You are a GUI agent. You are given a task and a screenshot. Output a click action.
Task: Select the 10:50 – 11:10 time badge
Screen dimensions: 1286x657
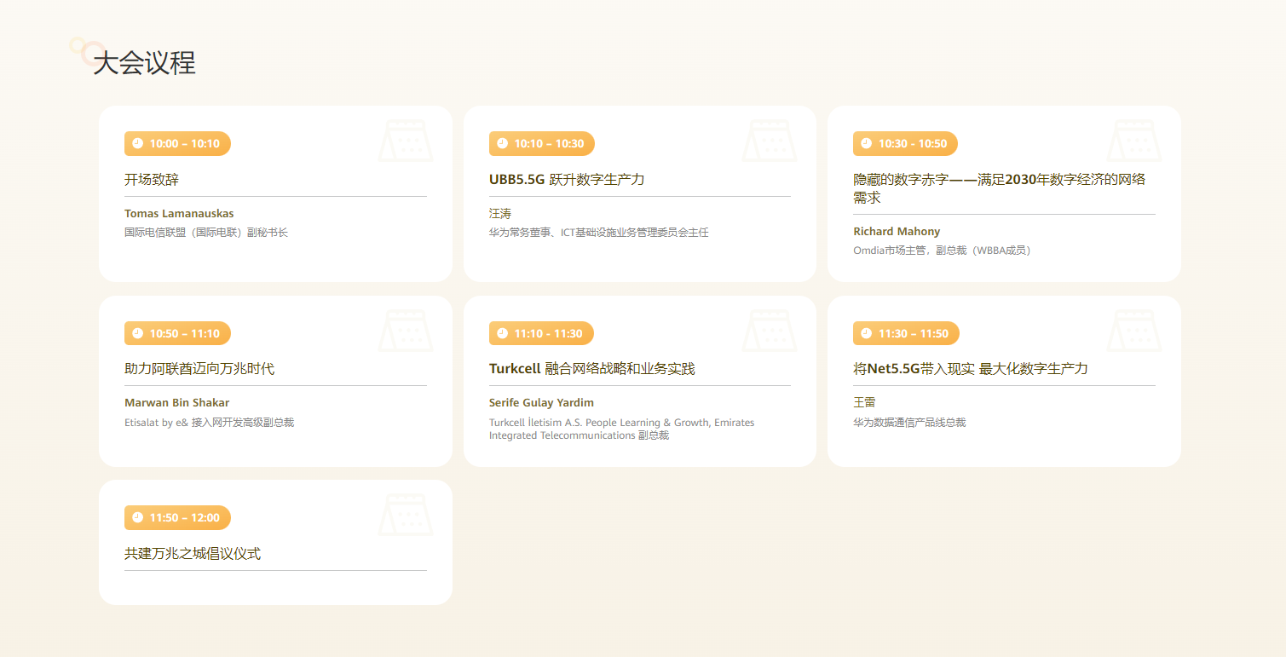(x=177, y=333)
